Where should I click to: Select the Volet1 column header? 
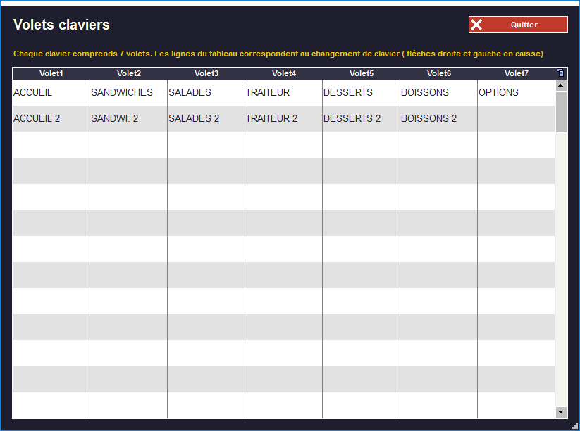point(51,73)
